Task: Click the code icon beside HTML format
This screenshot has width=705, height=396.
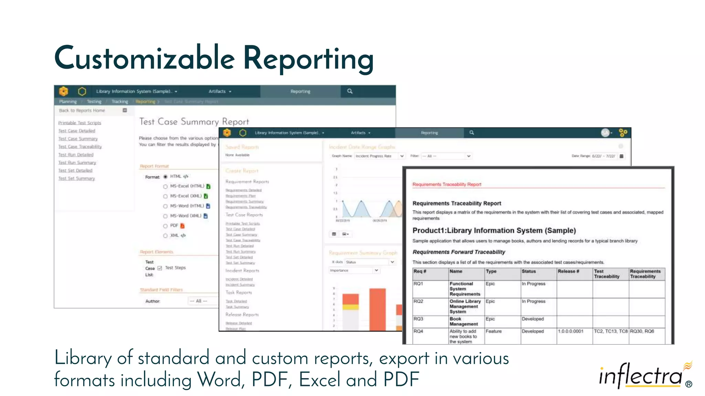Action: click(x=186, y=176)
